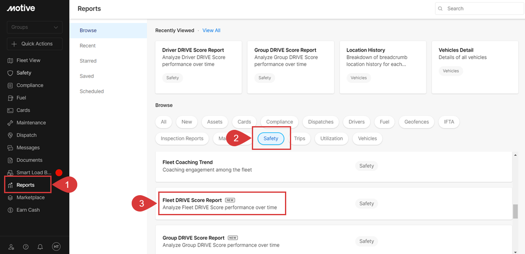Open Maintenance from the sidebar
The height and width of the screenshot is (254, 525).
[x=31, y=123]
